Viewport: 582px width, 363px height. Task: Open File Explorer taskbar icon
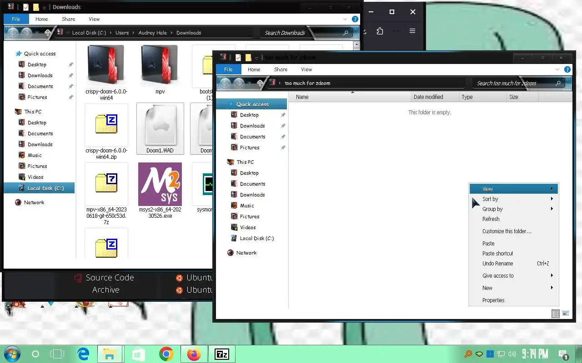(x=110, y=354)
